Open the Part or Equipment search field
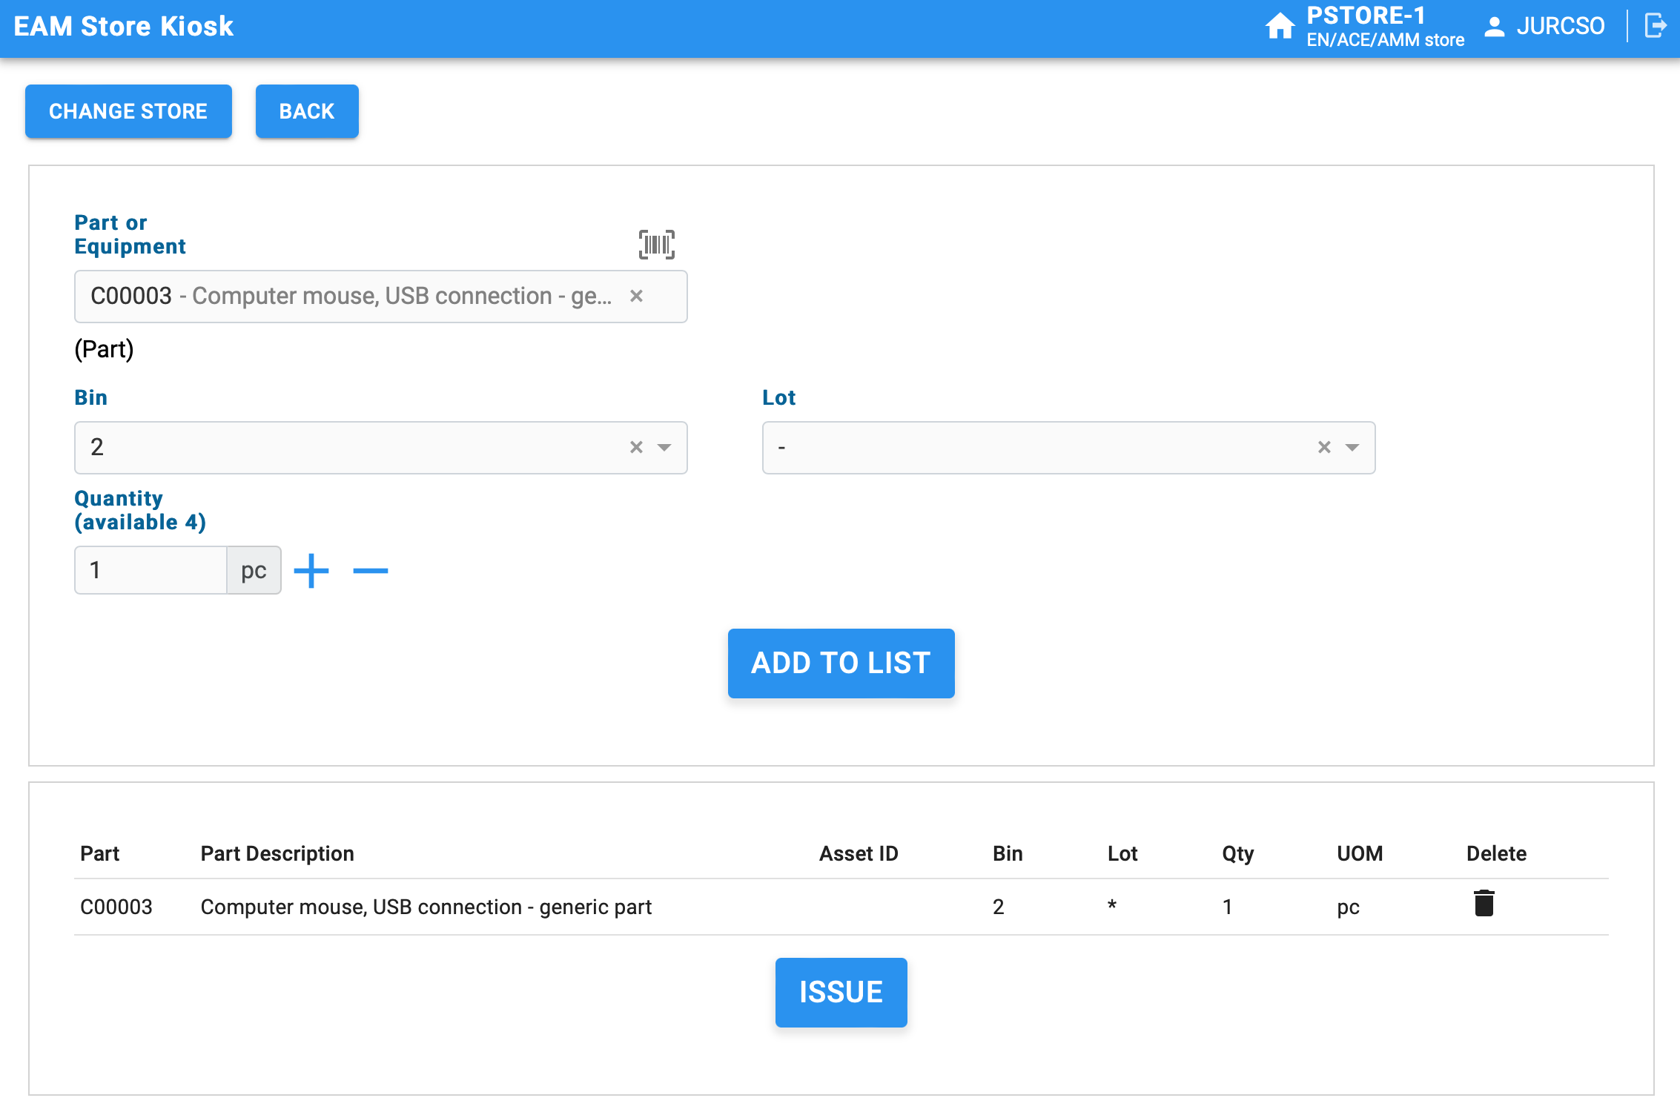This screenshot has width=1680, height=1115. pyautogui.click(x=348, y=297)
